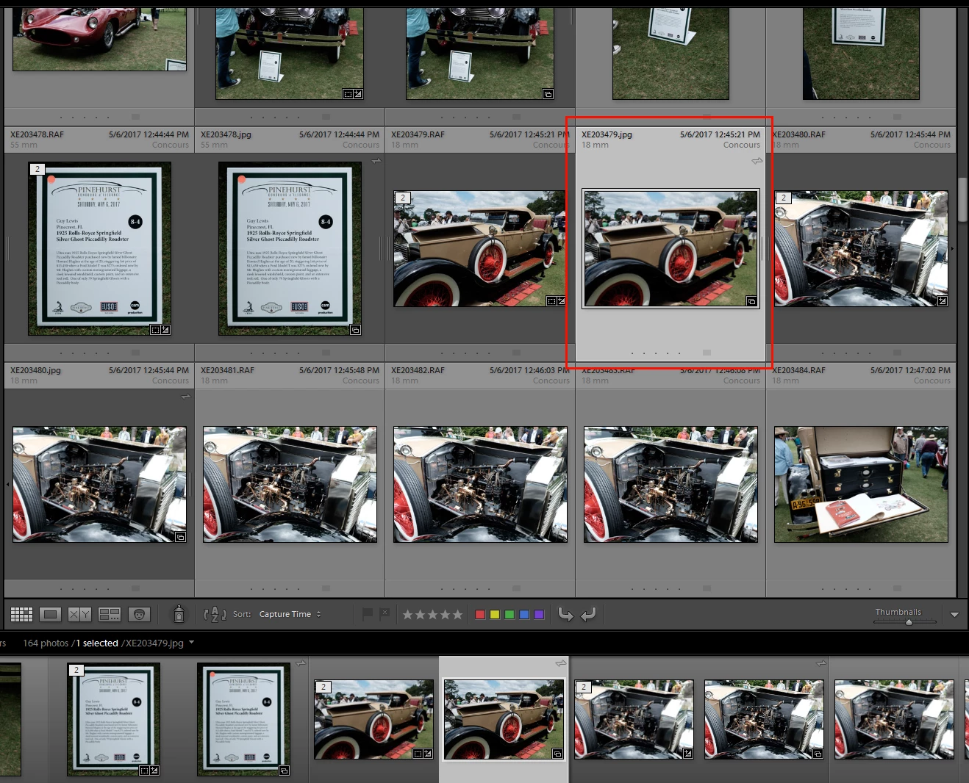Open filmstrip source menu next to XE203479.jpg
This screenshot has height=783, width=969.
tap(191, 643)
